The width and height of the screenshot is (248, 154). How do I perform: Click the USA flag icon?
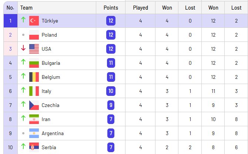click(x=34, y=49)
